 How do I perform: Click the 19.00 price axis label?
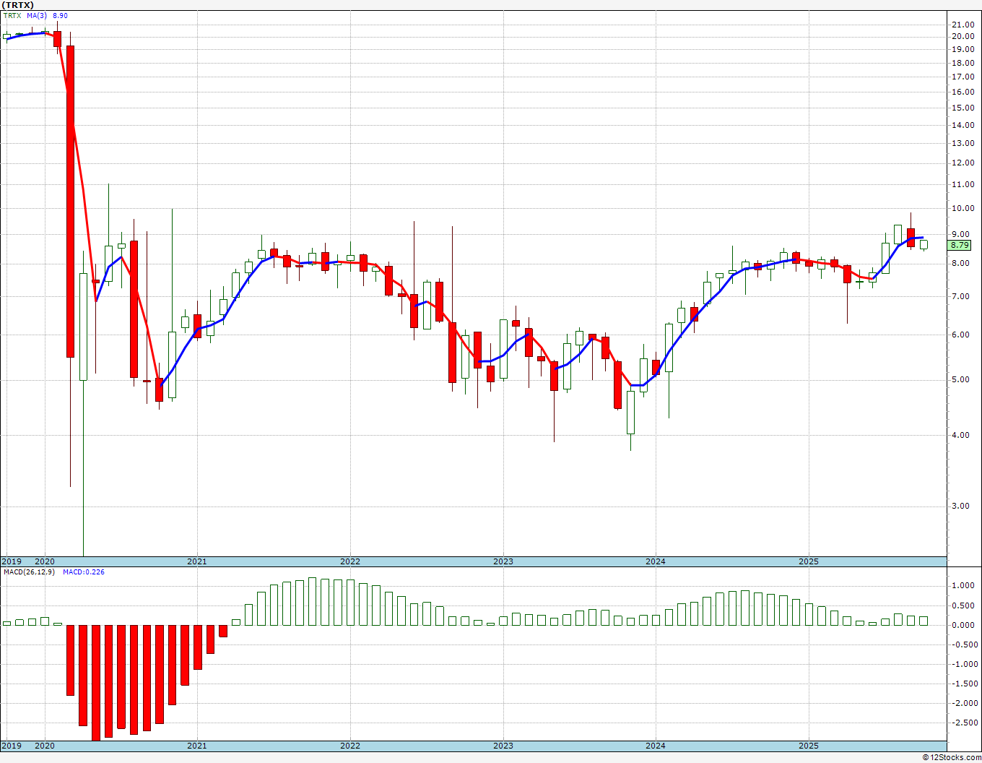coord(963,49)
